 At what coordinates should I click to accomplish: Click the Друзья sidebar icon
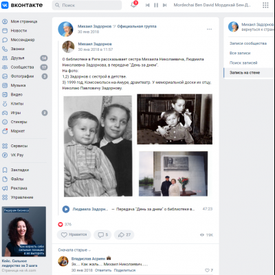coord(5,58)
